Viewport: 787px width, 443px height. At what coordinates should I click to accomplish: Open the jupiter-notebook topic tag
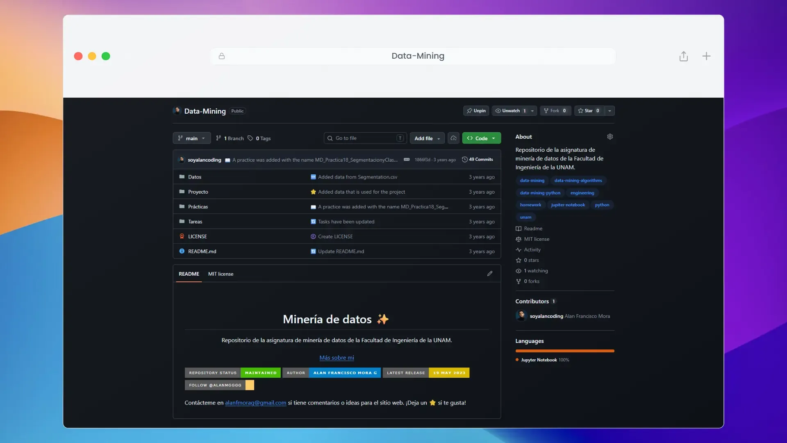568,205
